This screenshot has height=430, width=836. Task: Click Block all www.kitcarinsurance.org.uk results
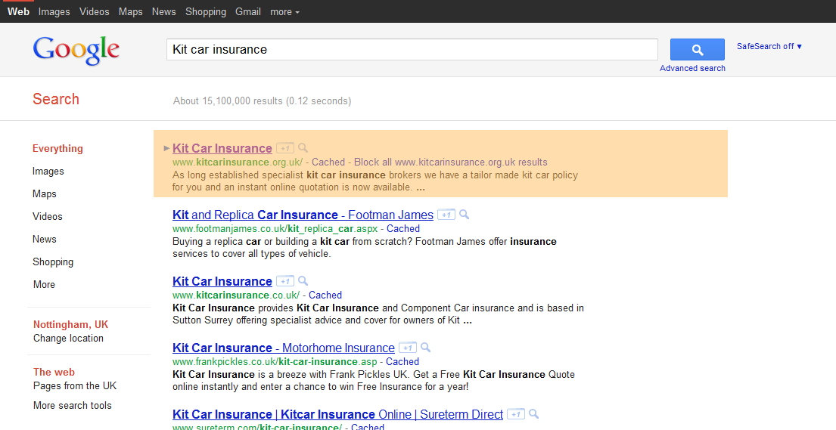coord(450,162)
